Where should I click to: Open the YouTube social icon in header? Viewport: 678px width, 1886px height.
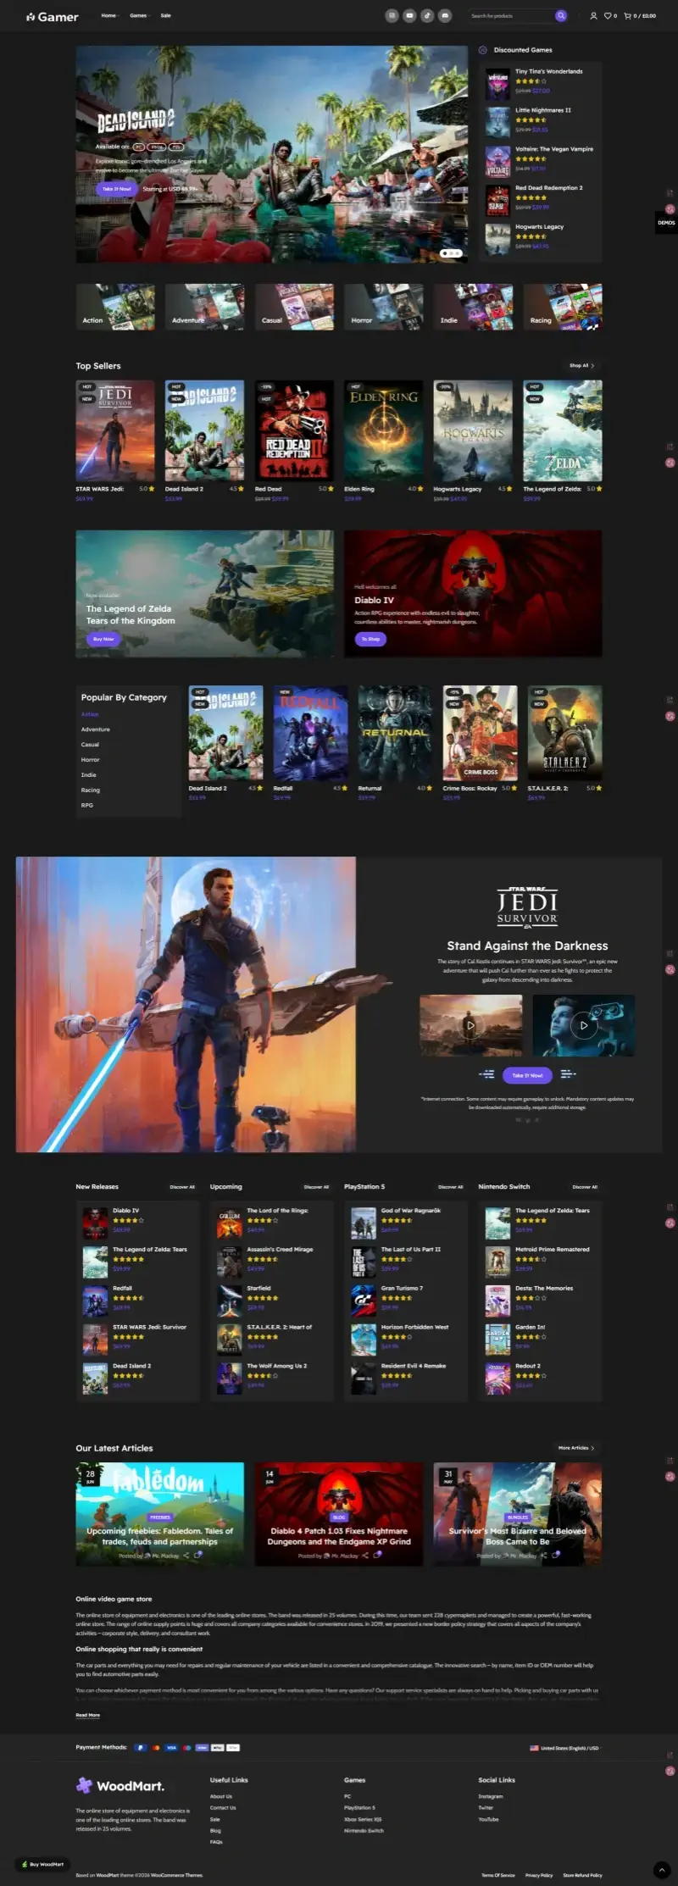[x=409, y=15]
